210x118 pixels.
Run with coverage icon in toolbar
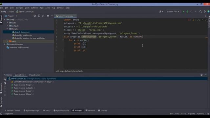(191, 12)
